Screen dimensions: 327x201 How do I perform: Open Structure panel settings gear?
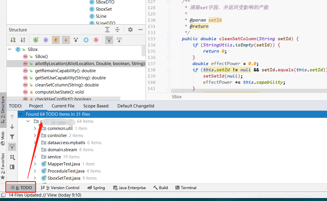(x=130, y=30)
